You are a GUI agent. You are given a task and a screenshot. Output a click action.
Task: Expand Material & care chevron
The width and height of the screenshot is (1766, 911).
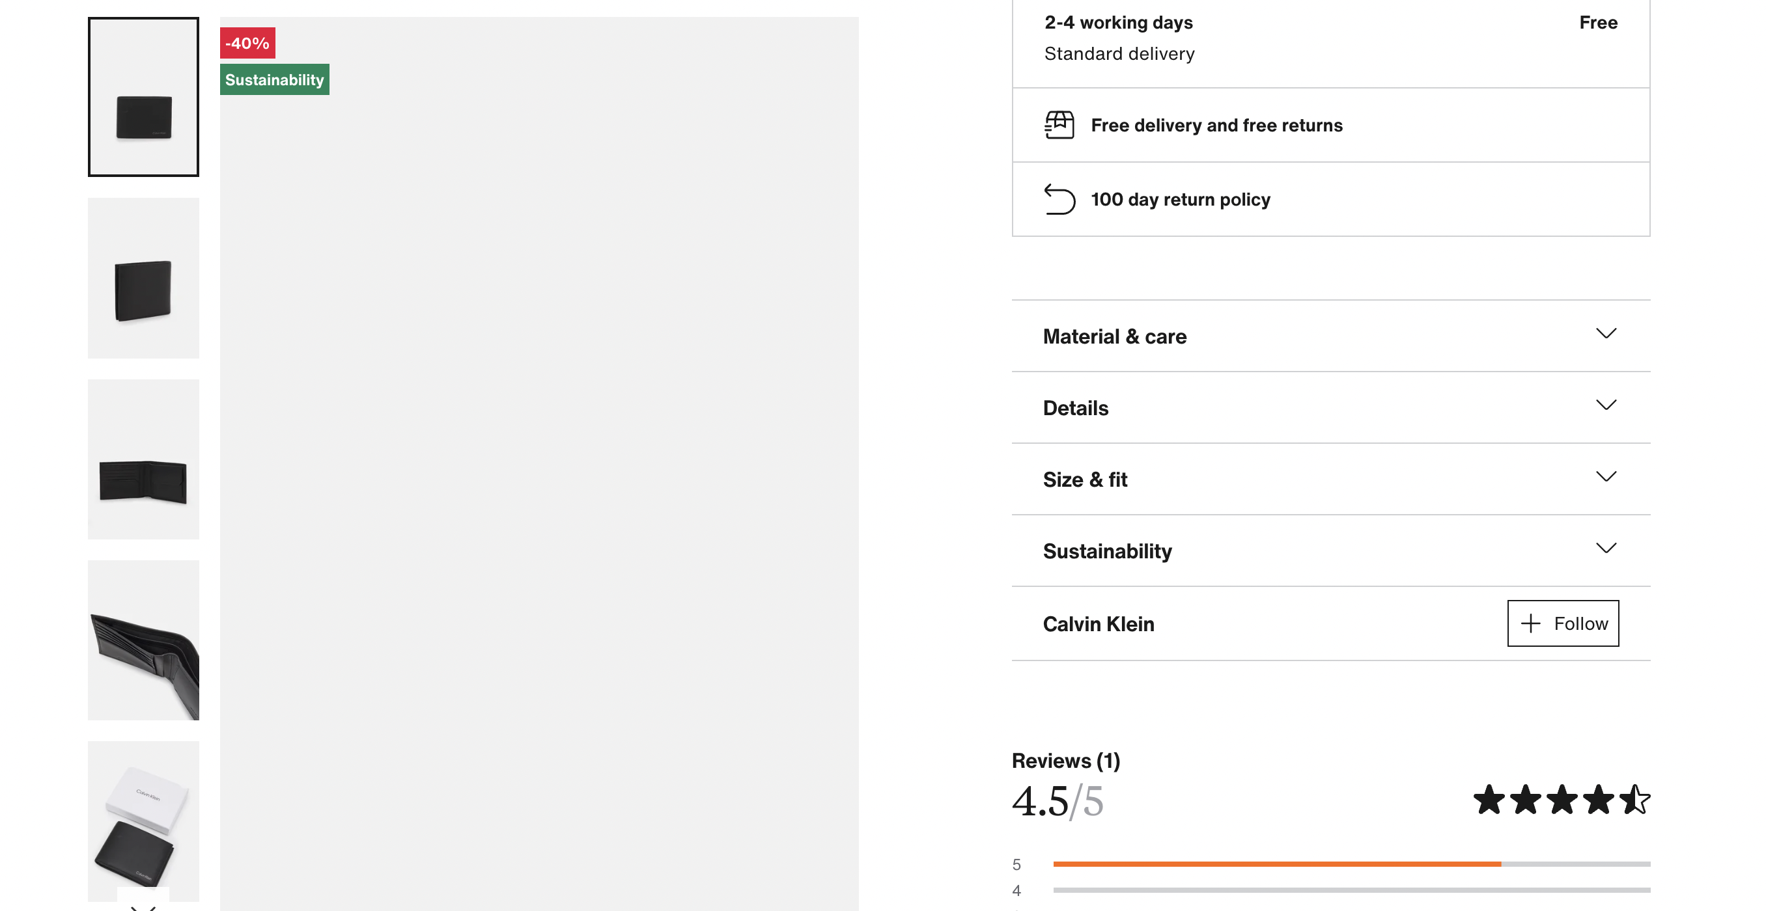pos(1606,334)
